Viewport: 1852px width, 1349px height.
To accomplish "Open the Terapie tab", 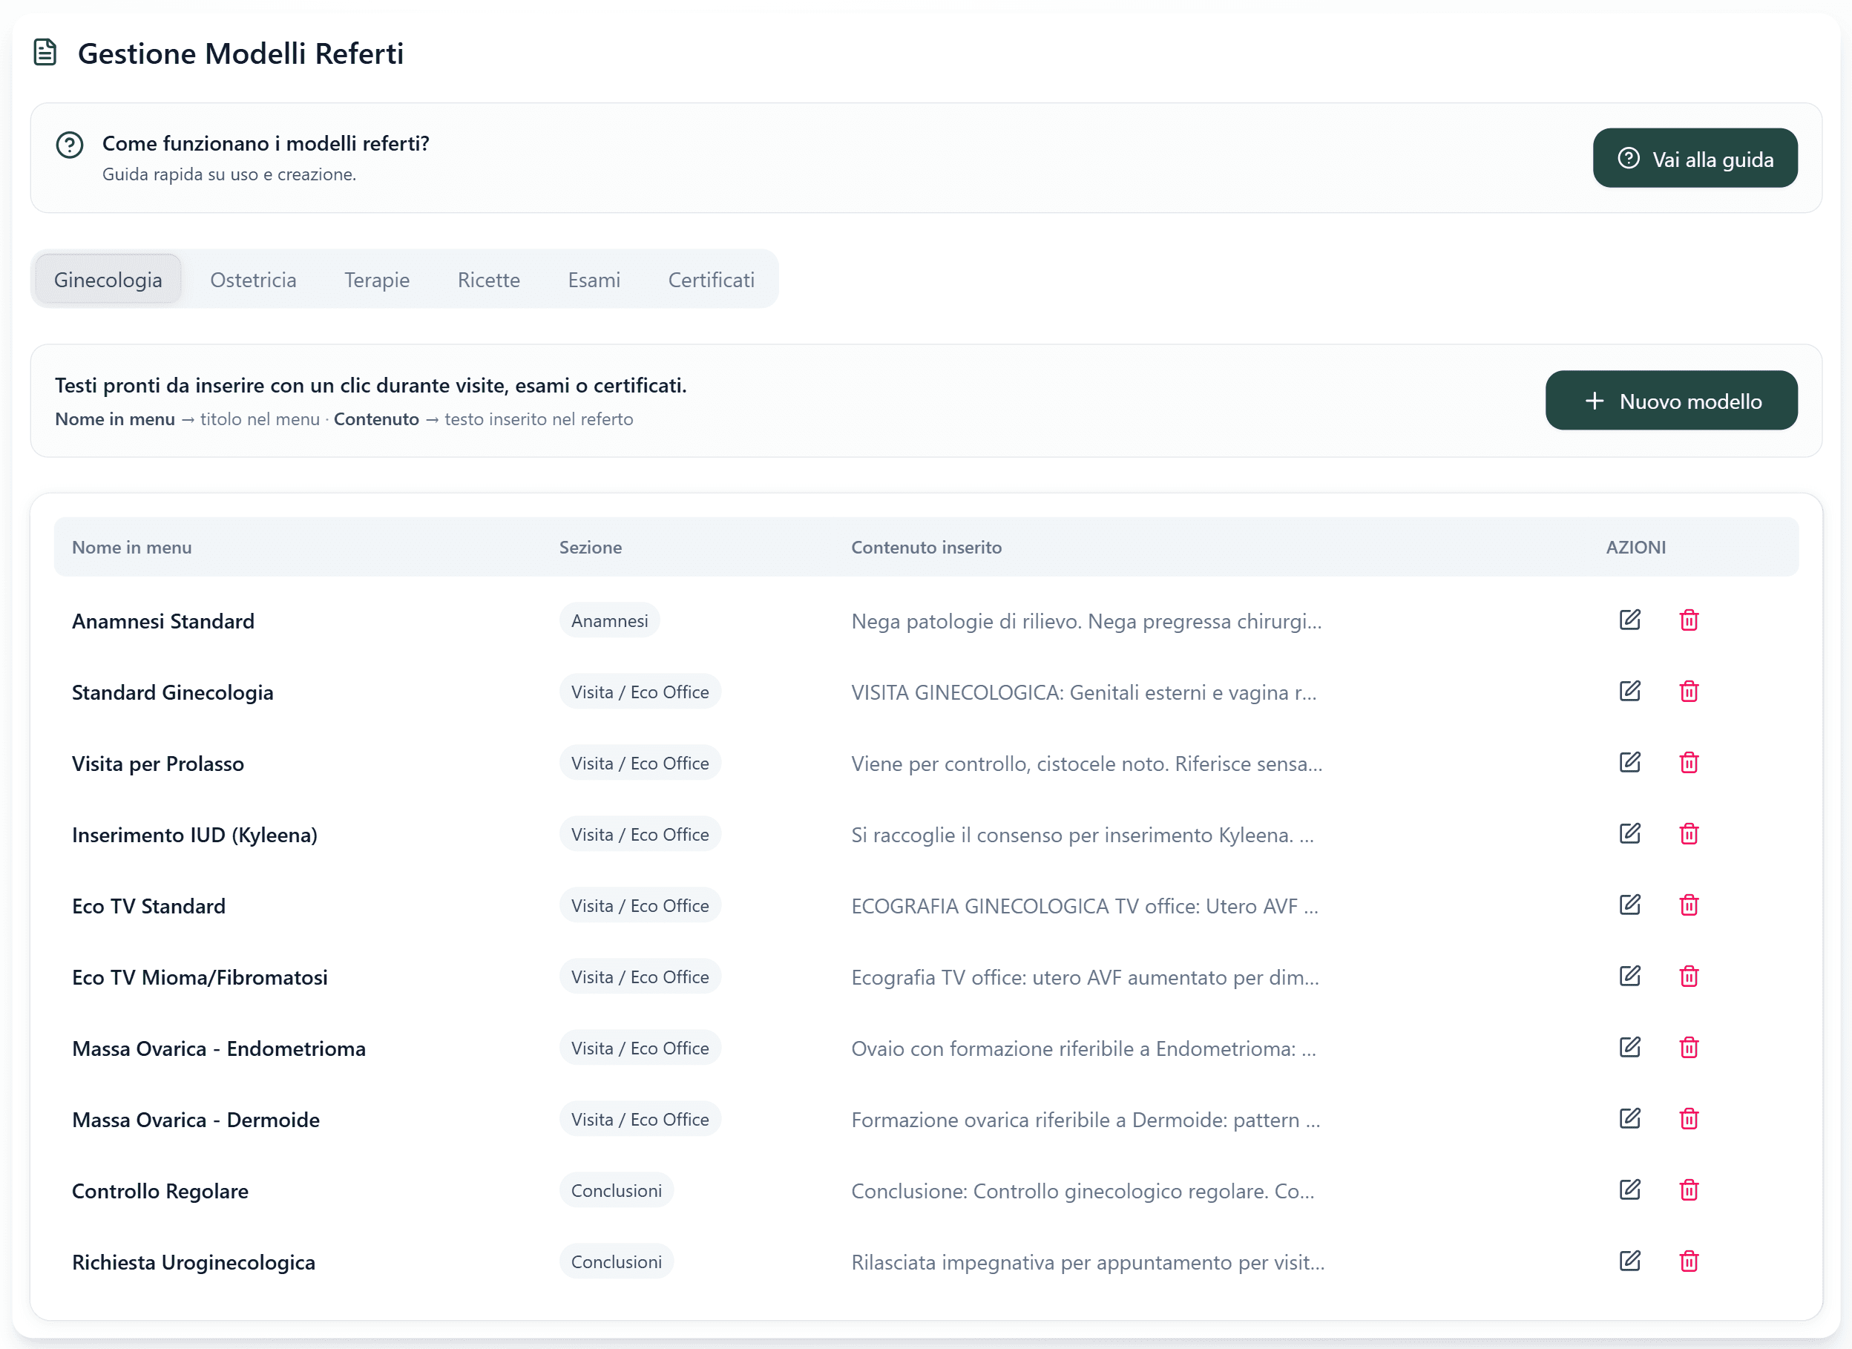I will (376, 279).
